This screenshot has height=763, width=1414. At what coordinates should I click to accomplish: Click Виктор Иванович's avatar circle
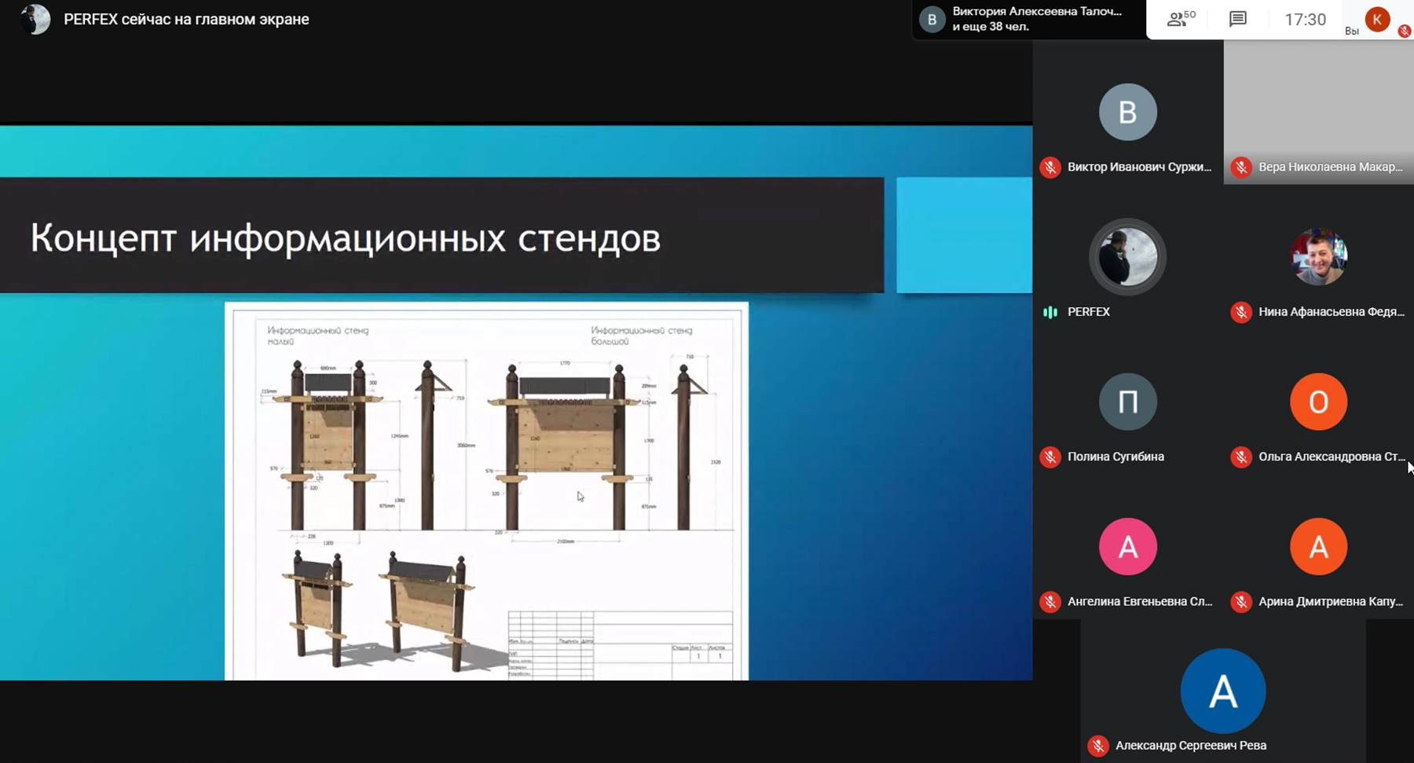(1127, 112)
